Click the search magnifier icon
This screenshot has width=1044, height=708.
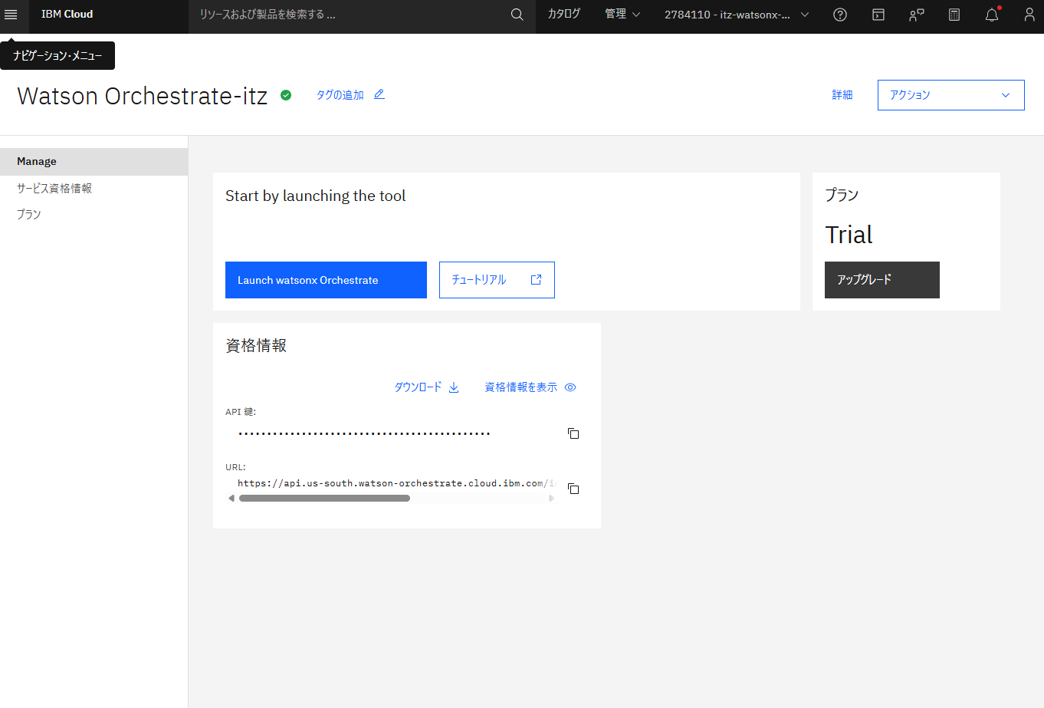(x=517, y=15)
